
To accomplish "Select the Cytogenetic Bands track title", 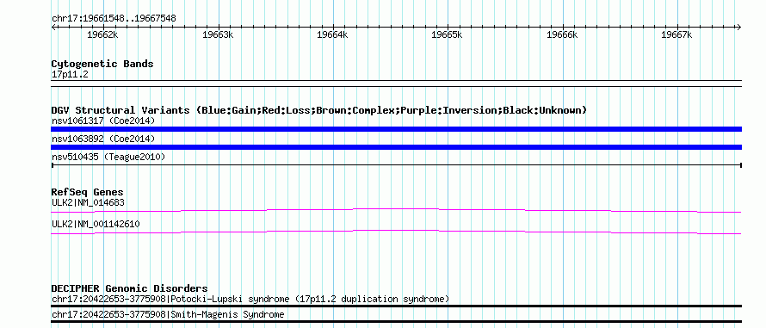I will (102, 64).
